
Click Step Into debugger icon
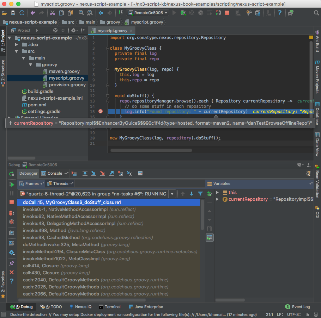(x=93, y=173)
